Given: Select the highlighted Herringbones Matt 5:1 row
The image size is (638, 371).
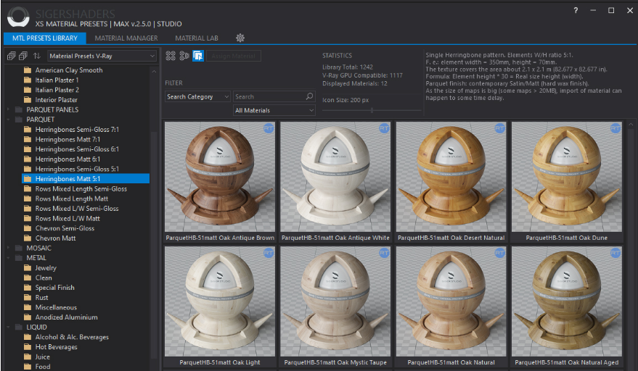Looking at the screenshot, I should tap(86, 178).
